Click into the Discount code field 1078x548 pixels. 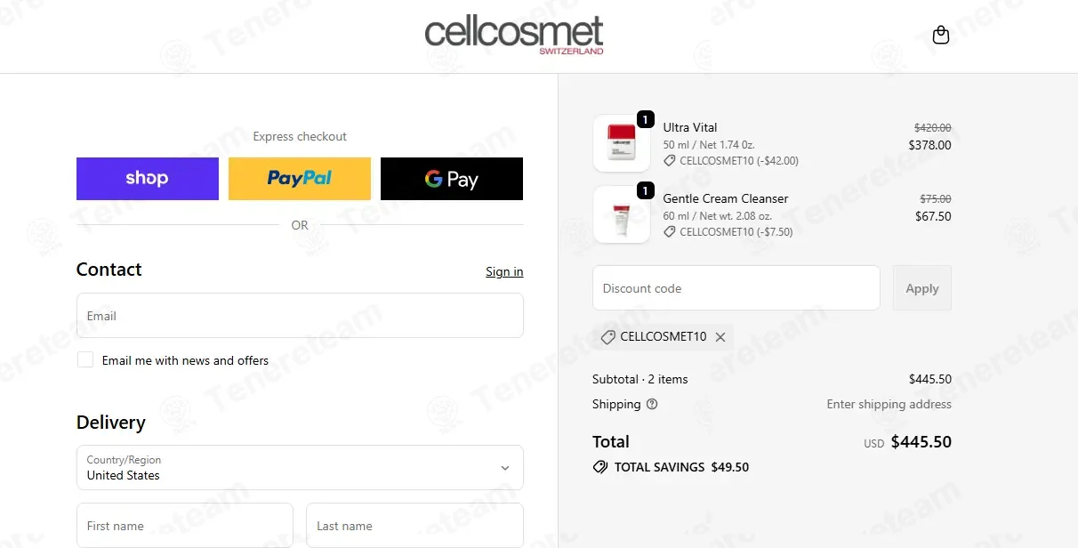tap(736, 288)
